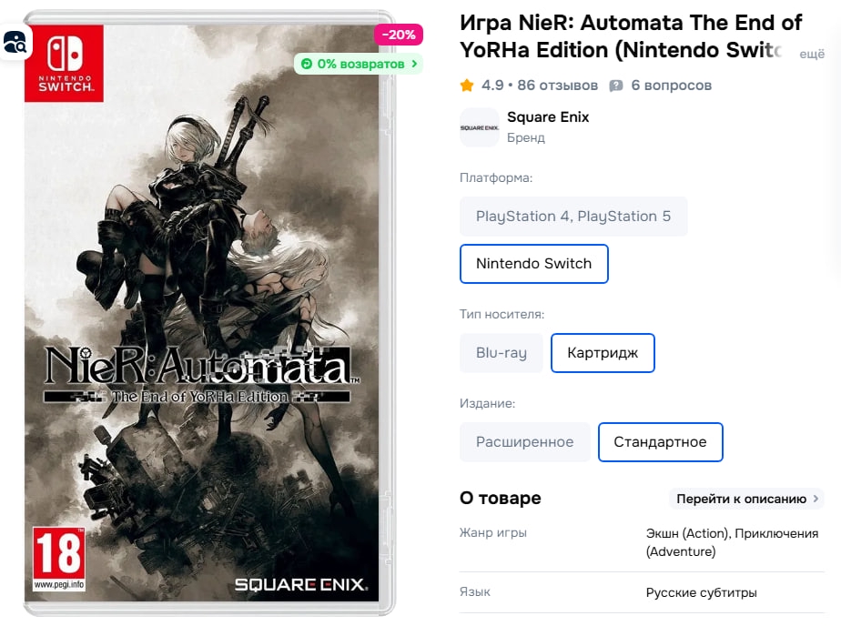841x626 pixels.
Task: Click the visual search icon on product image
Action: pyautogui.click(x=15, y=42)
